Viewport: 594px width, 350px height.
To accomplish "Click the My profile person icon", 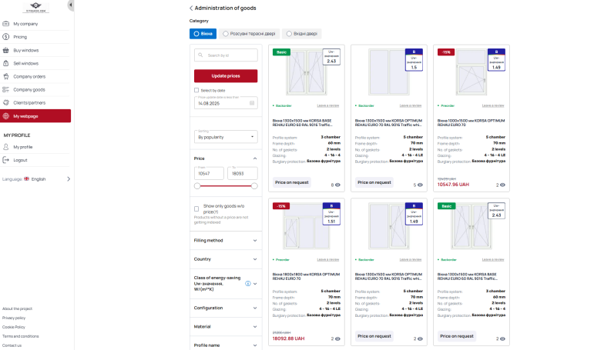I will [5, 147].
